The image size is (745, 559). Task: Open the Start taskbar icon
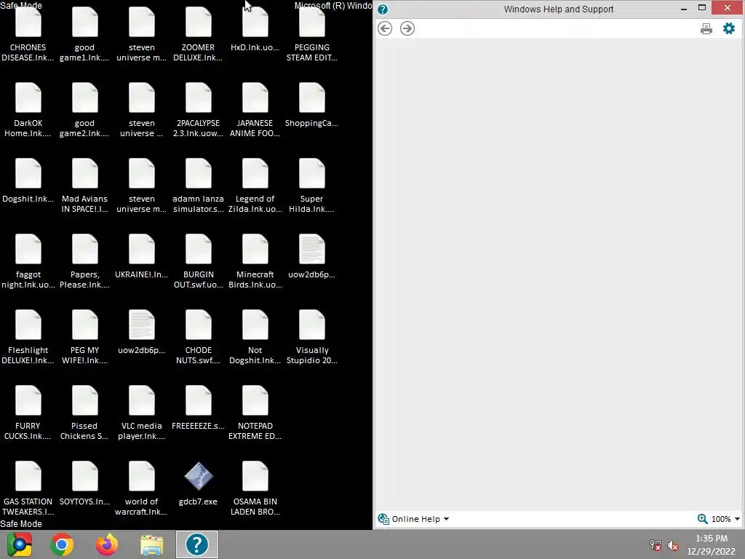(x=20, y=544)
